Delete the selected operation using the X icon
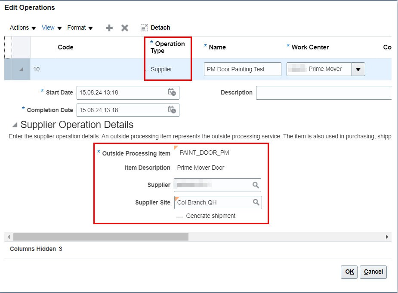The height and width of the screenshot is (293, 398). 125,27
